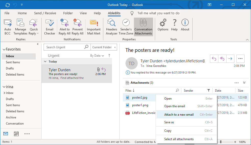Open Important Mail Alert
251x145 pixels.
[94, 27]
